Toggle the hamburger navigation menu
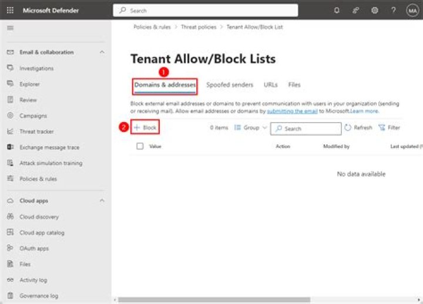The image size is (423, 304). [x=10, y=28]
